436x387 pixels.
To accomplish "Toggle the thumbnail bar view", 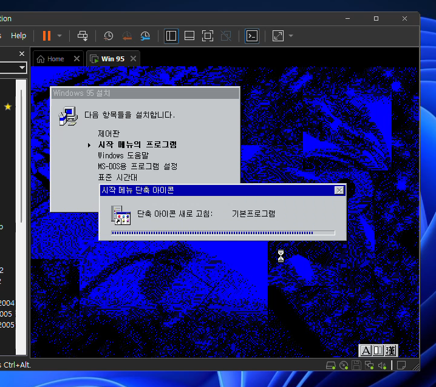I will [x=189, y=36].
